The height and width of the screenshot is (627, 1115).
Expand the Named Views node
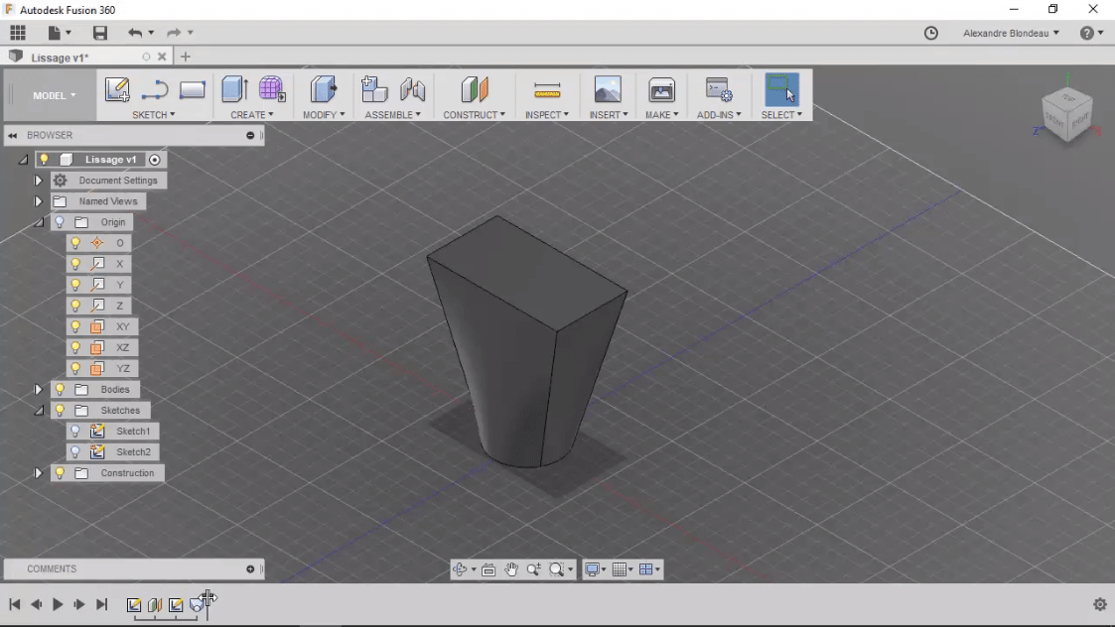coord(38,201)
